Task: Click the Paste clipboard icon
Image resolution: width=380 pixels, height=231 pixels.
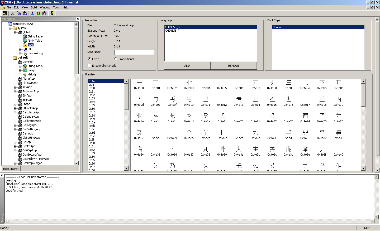Action: coord(25,13)
